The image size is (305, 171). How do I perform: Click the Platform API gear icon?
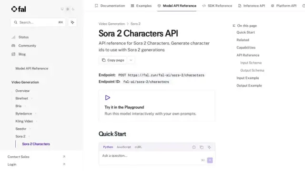(x=273, y=6)
